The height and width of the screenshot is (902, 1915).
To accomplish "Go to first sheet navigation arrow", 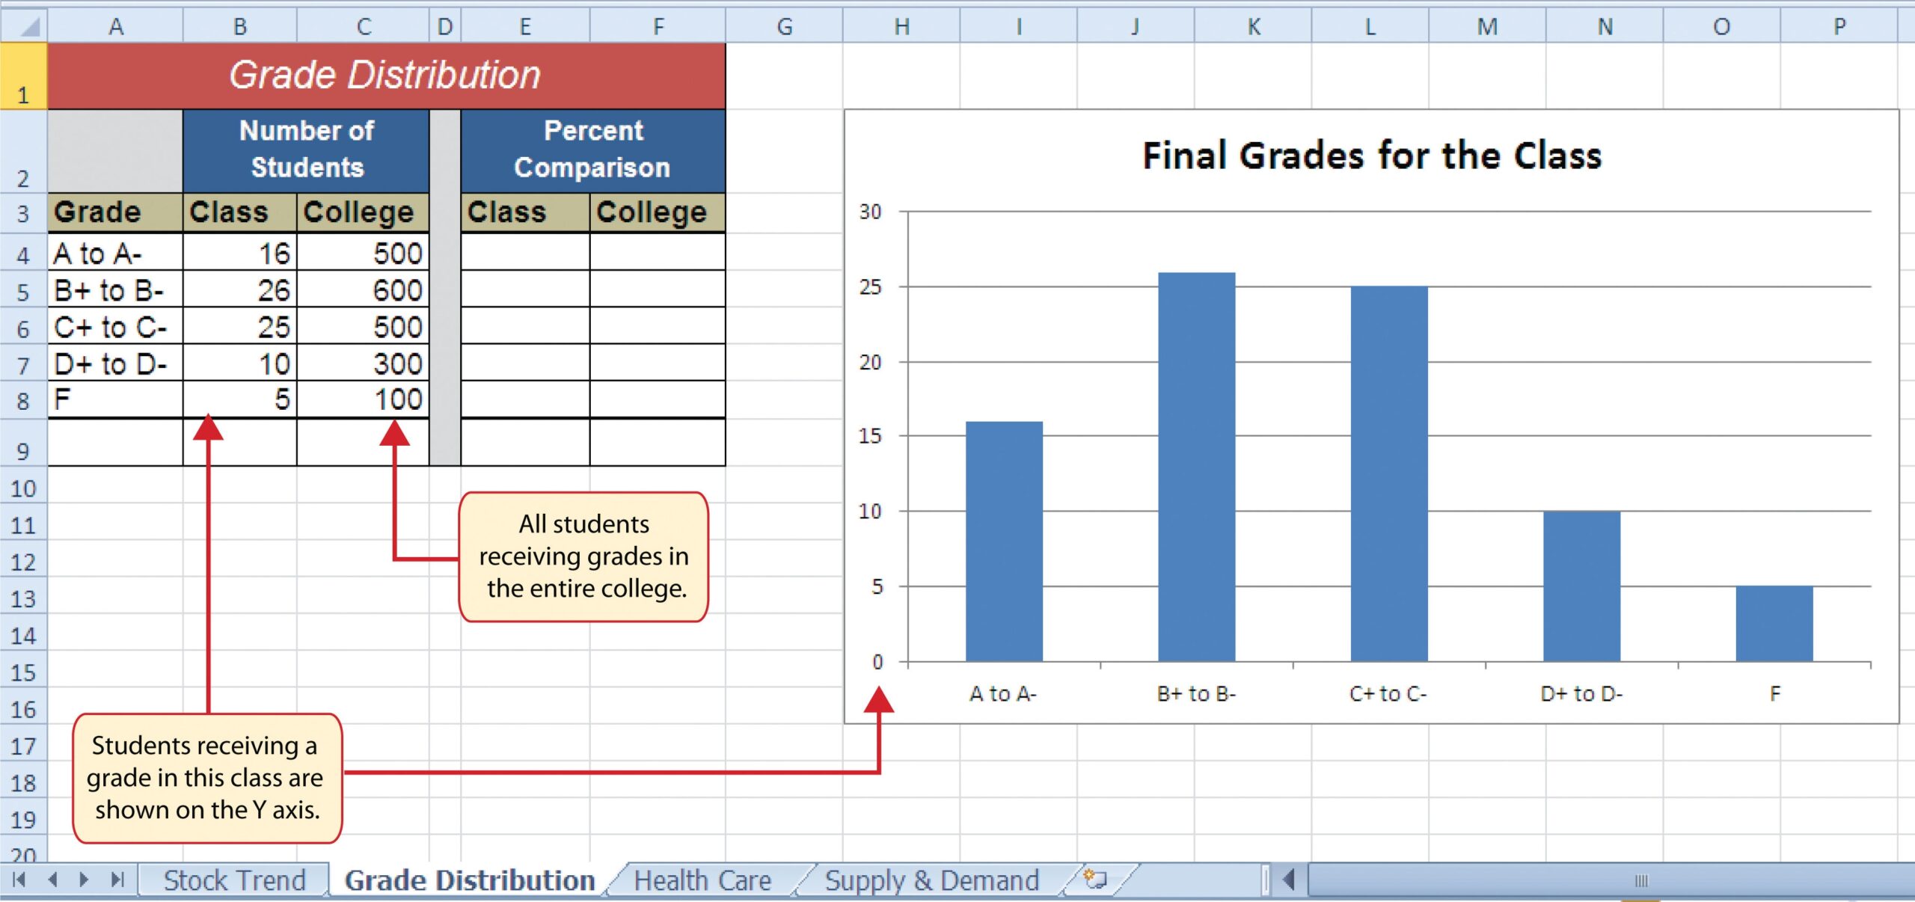I will click(19, 880).
